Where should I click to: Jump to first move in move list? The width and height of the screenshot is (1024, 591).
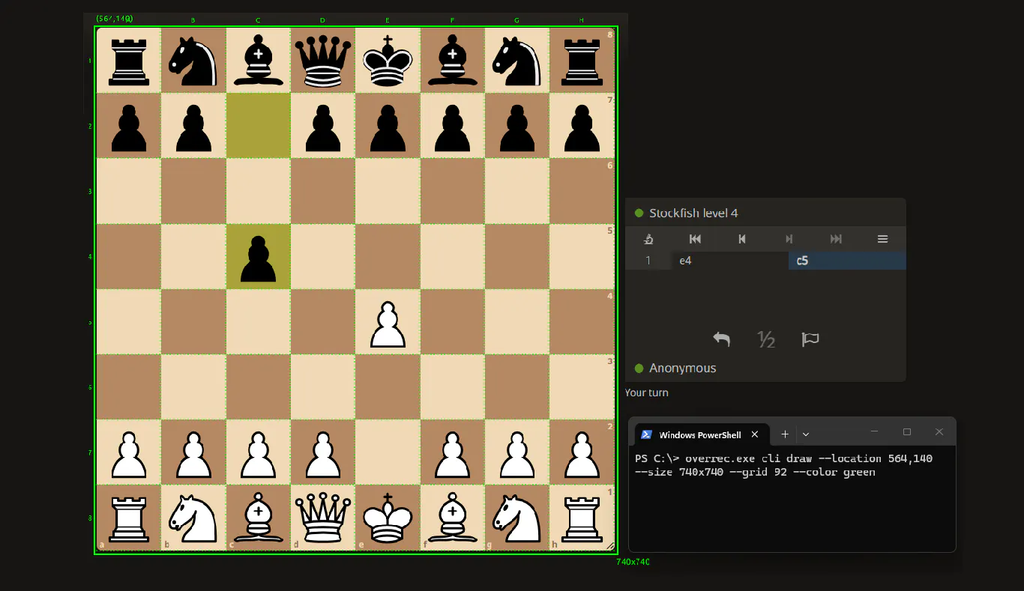pyautogui.click(x=695, y=239)
